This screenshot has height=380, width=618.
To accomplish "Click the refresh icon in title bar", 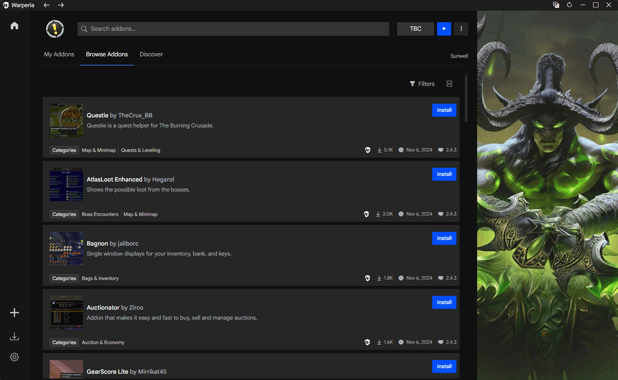I will pos(569,5).
